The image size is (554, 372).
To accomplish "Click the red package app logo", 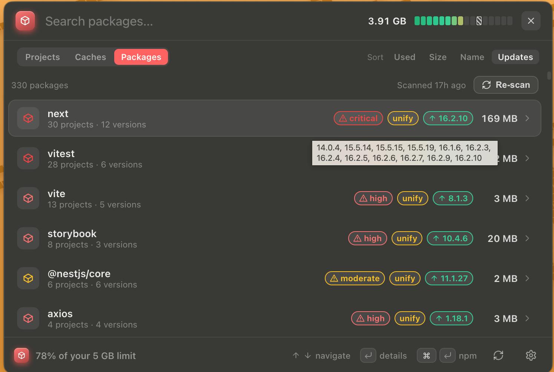I will click(x=25, y=21).
